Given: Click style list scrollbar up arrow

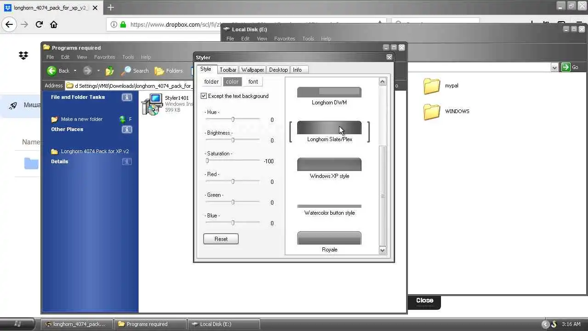Looking at the screenshot, I should point(382,82).
